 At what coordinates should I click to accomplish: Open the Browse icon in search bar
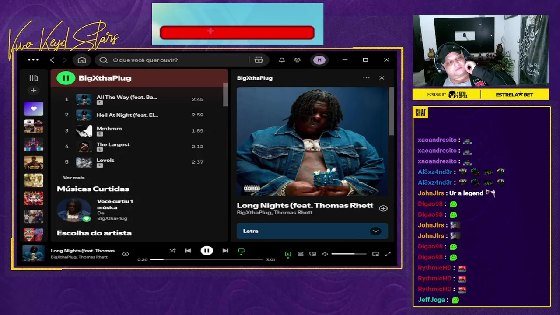pyautogui.click(x=259, y=60)
